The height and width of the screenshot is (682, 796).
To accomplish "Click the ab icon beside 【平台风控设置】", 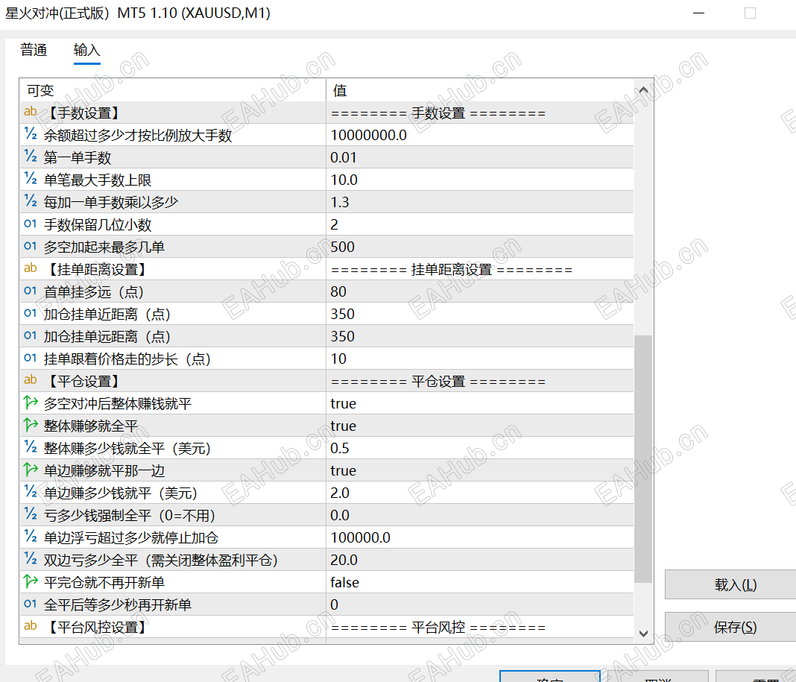I will click(31, 625).
